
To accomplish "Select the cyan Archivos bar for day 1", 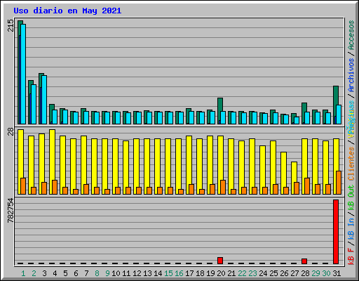I will point(23,74).
